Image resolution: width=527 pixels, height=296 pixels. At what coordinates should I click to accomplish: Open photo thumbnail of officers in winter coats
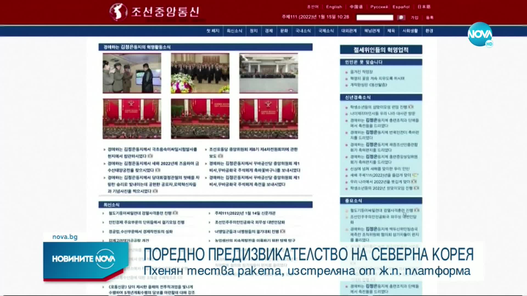pyautogui.click(x=132, y=73)
